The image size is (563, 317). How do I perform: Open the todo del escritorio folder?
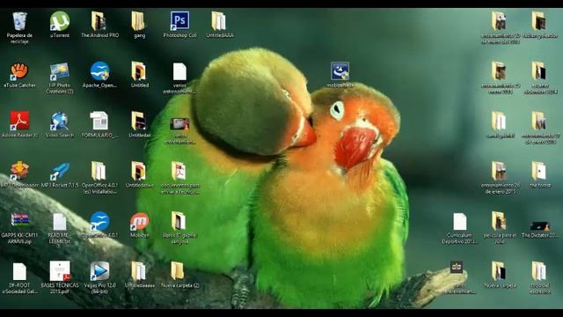(539, 271)
